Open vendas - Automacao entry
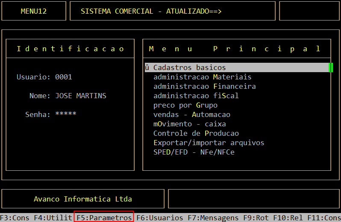 191,114
